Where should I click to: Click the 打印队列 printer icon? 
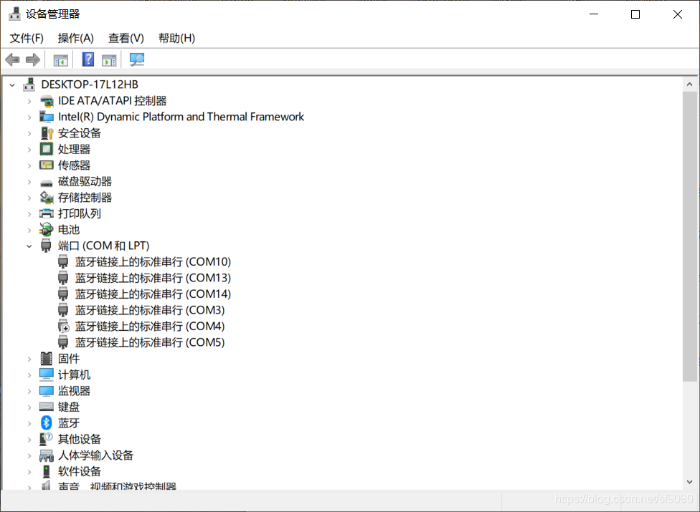47,213
